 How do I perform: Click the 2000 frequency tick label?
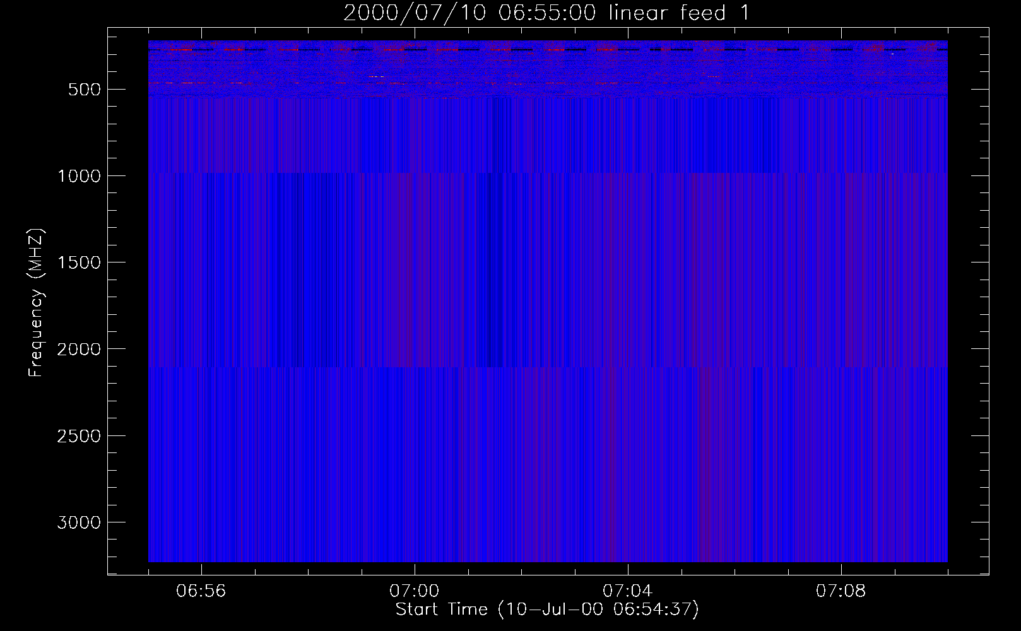[79, 349]
